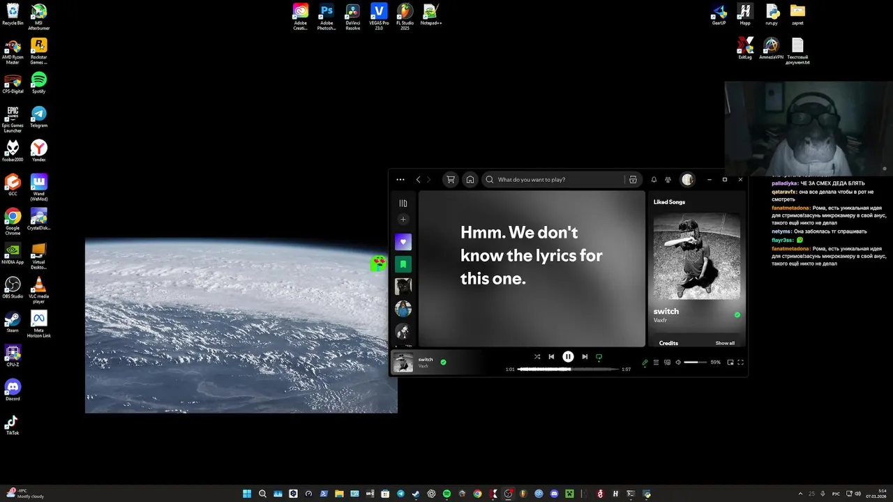This screenshot has height=502, width=893.
Task: Open the Spotify miniplayer
Action: coord(730,363)
